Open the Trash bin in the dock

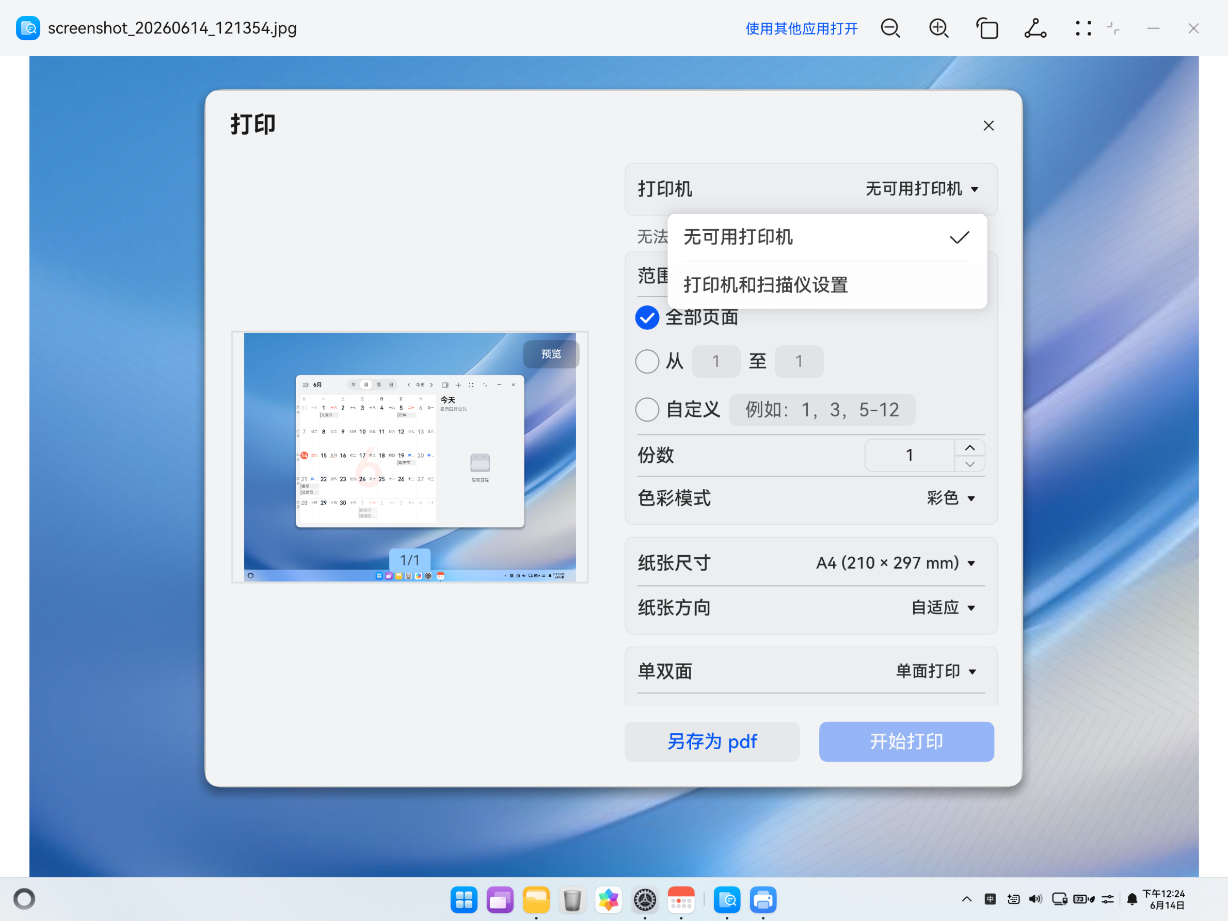pyautogui.click(x=572, y=900)
